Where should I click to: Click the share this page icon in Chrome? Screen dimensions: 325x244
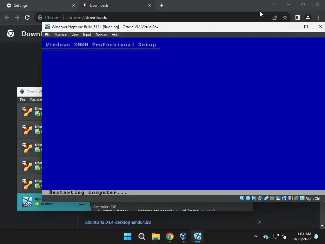tap(275, 18)
